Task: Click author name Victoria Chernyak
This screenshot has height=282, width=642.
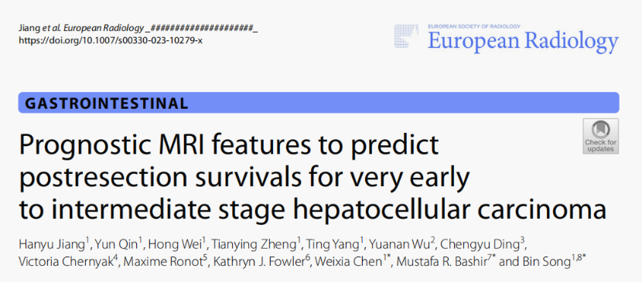Action: click(x=66, y=262)
